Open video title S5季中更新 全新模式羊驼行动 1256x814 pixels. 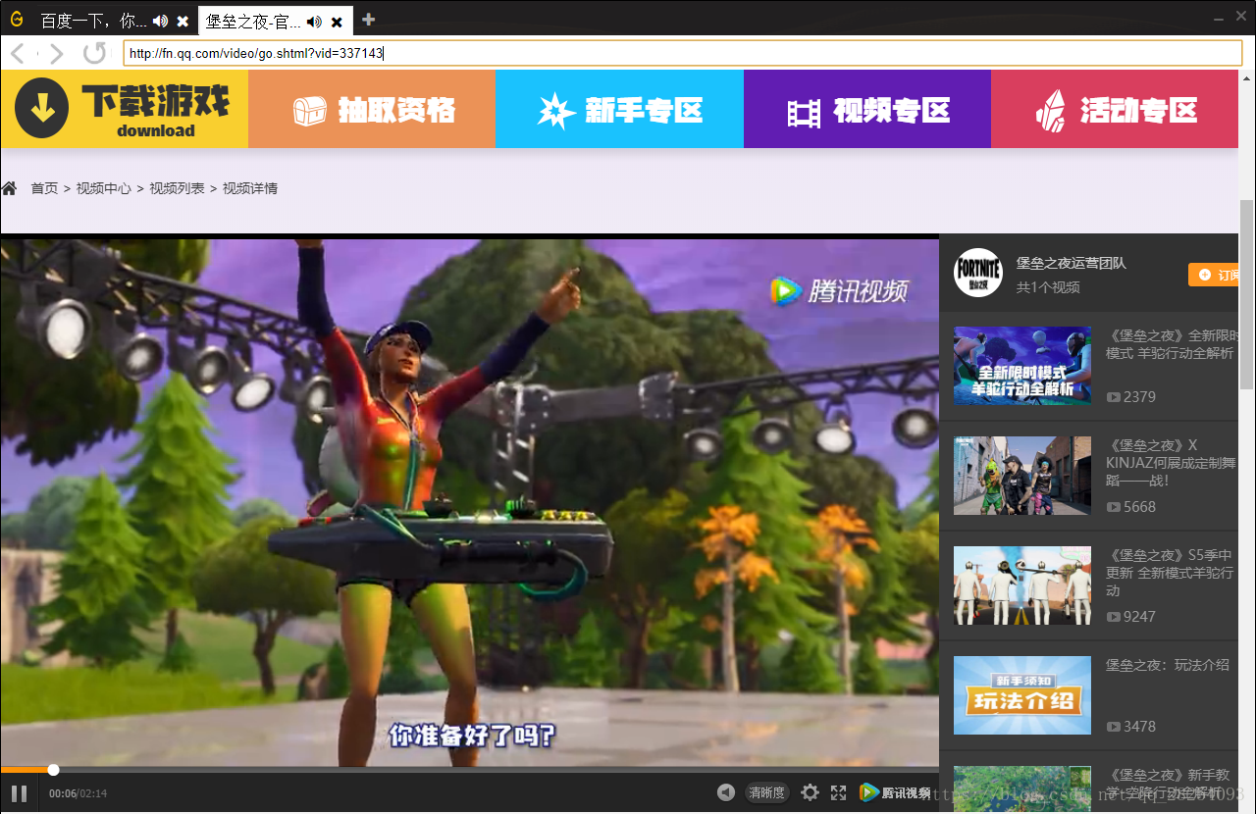coord(1170,573)
